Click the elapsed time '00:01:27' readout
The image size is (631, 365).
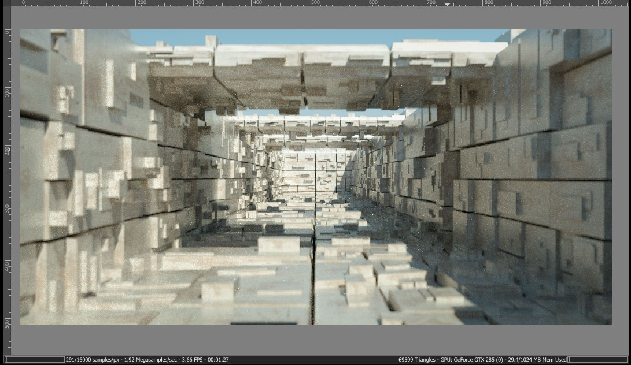[218, 360]
